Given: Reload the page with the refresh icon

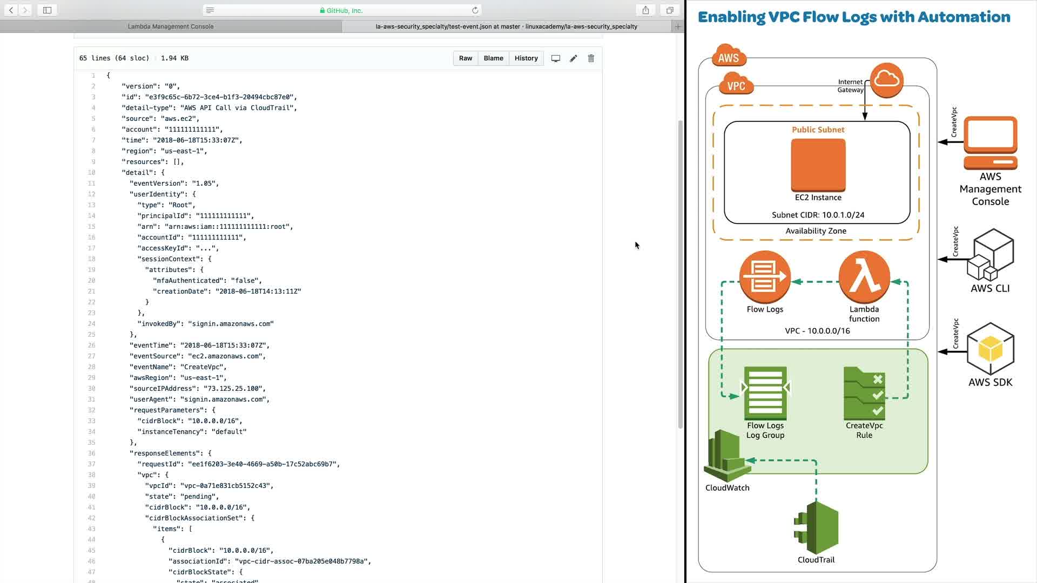Looking at the screenshot, I should point(475,10).
